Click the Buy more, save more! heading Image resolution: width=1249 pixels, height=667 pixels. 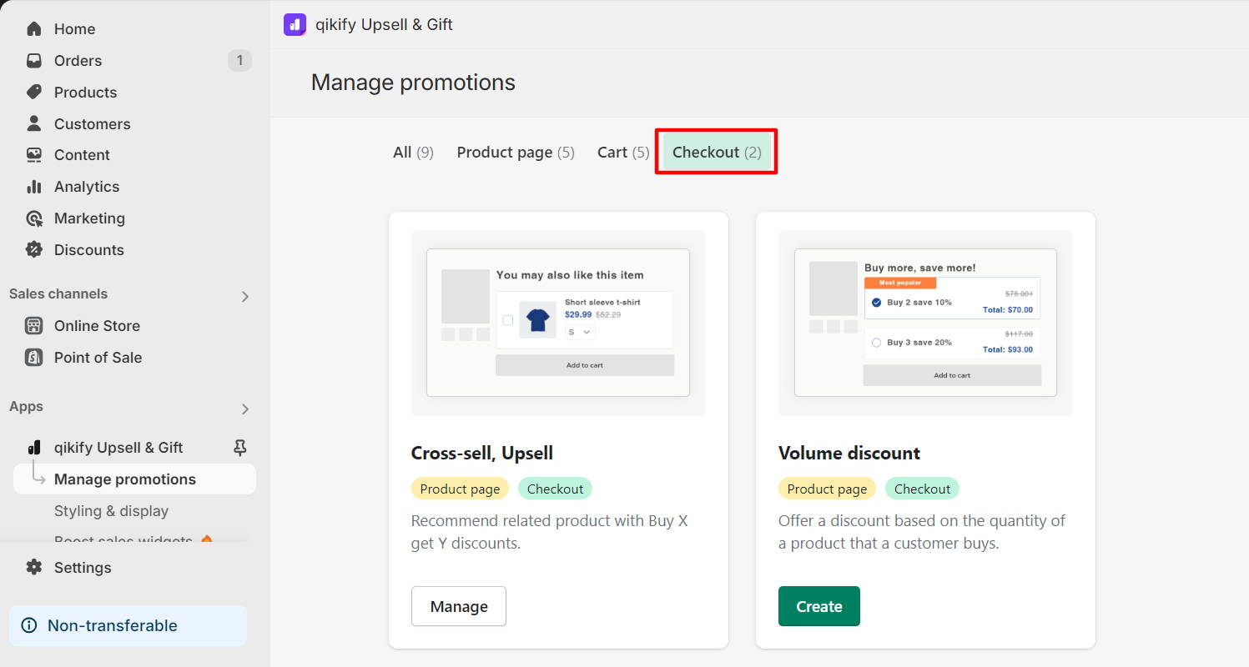pyautogui.click(x=920, y=268)
